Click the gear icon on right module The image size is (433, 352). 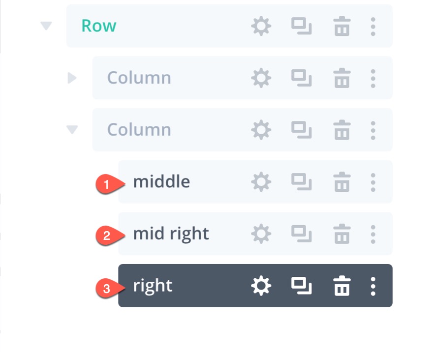tap(261, 286)
